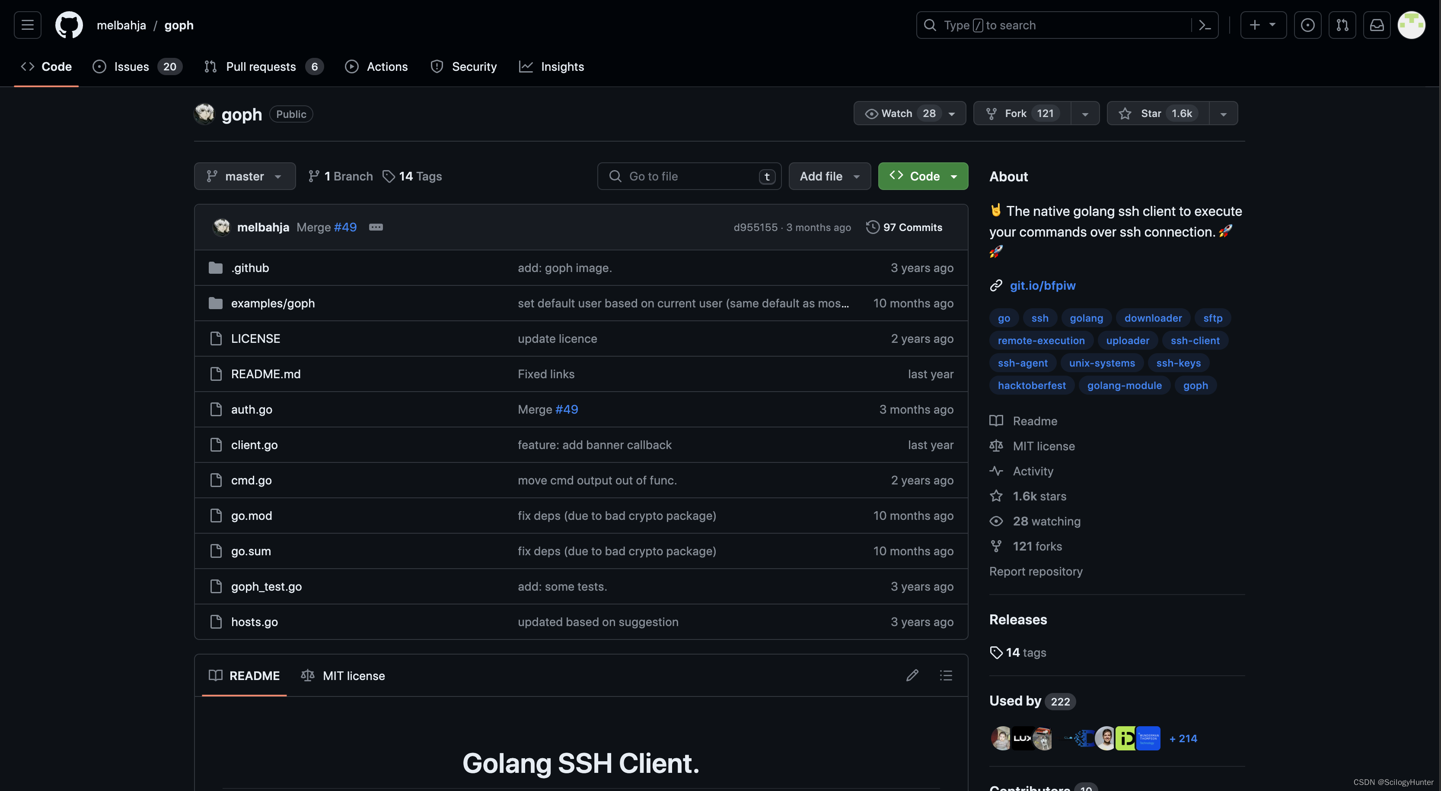Open the melbahja commit author avatar
Screen dimensions: 1441x791
(222, 227)
